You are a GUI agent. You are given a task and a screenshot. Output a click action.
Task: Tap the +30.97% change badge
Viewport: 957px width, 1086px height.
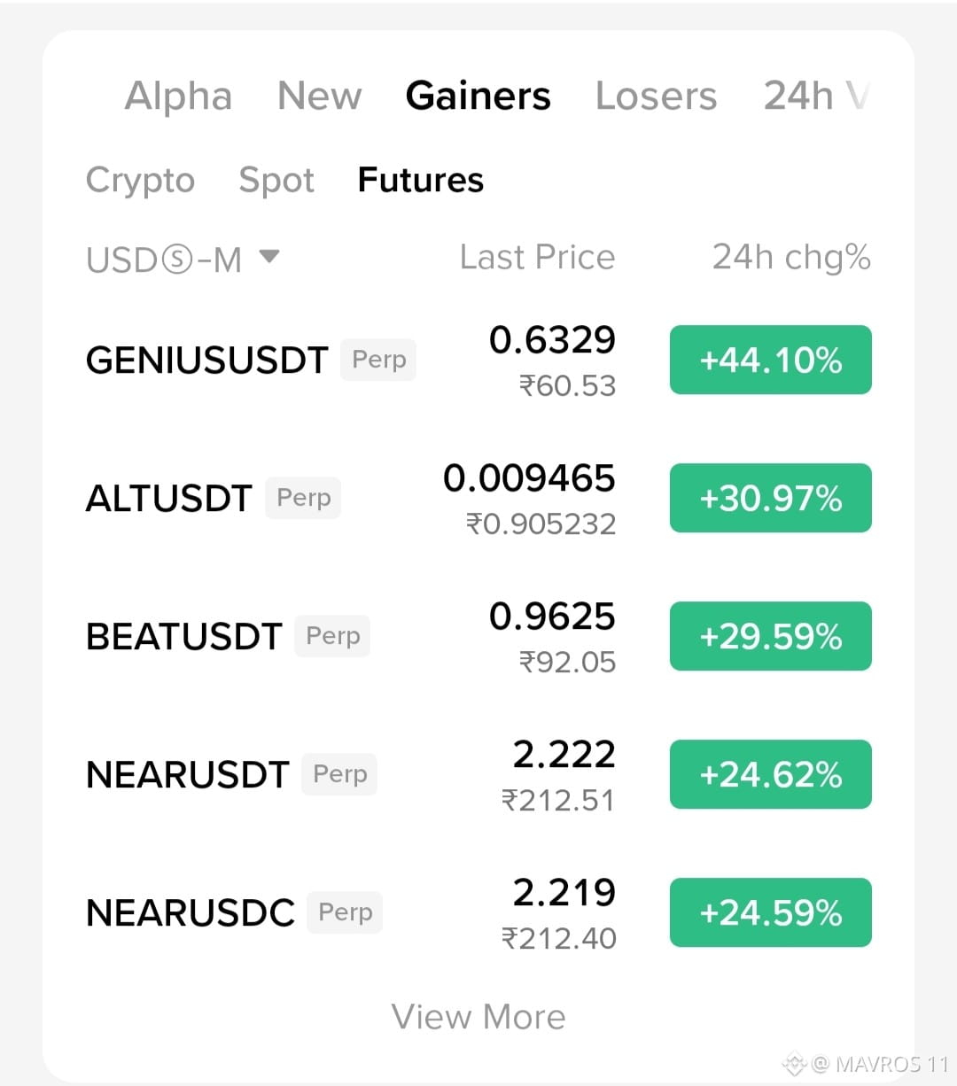point(771,498)
